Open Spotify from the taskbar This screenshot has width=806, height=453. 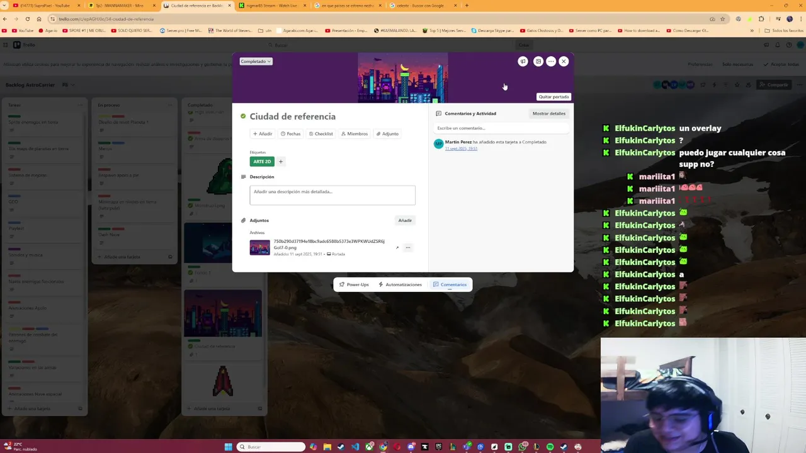550,447
